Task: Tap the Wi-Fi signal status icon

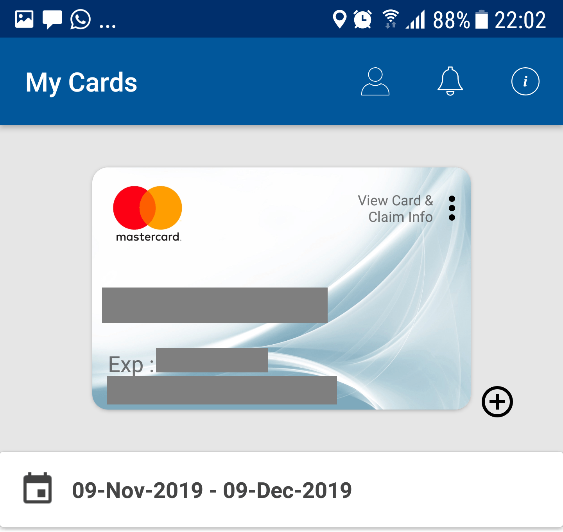Action: point(390,19)
